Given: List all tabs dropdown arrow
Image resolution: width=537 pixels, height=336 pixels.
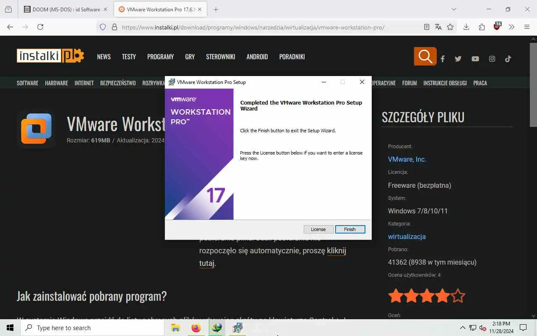Looking at the screenshot, I should click(x=454, y=9).
